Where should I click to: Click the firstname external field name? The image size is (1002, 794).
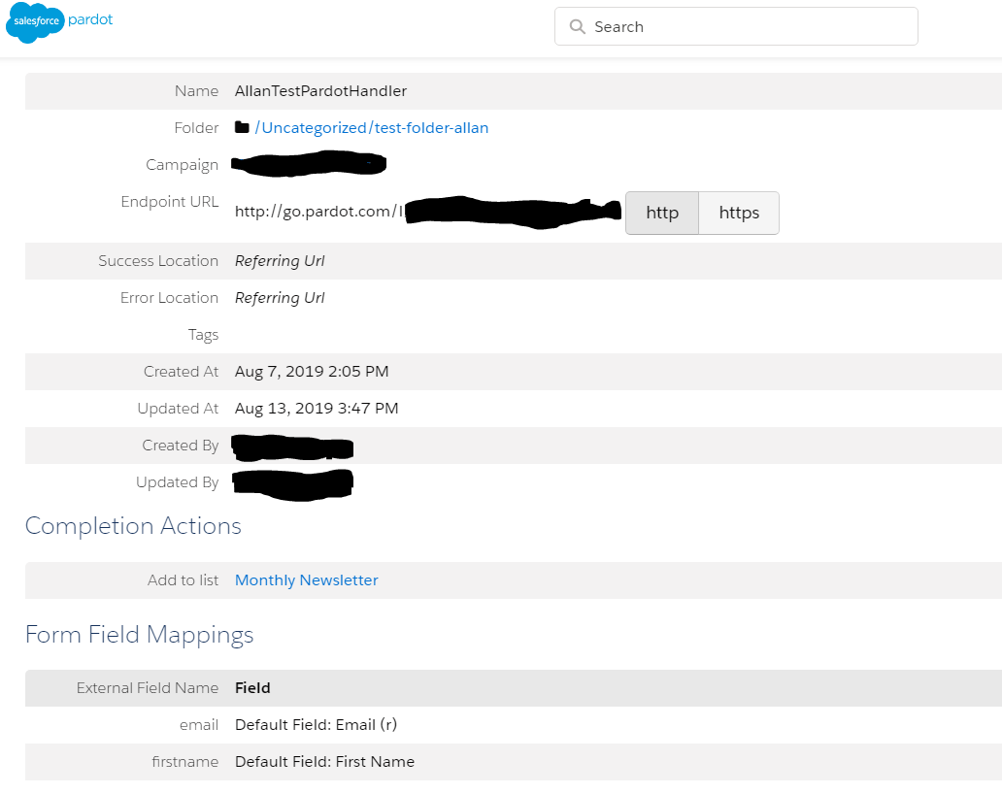click(x=185, y=762)
